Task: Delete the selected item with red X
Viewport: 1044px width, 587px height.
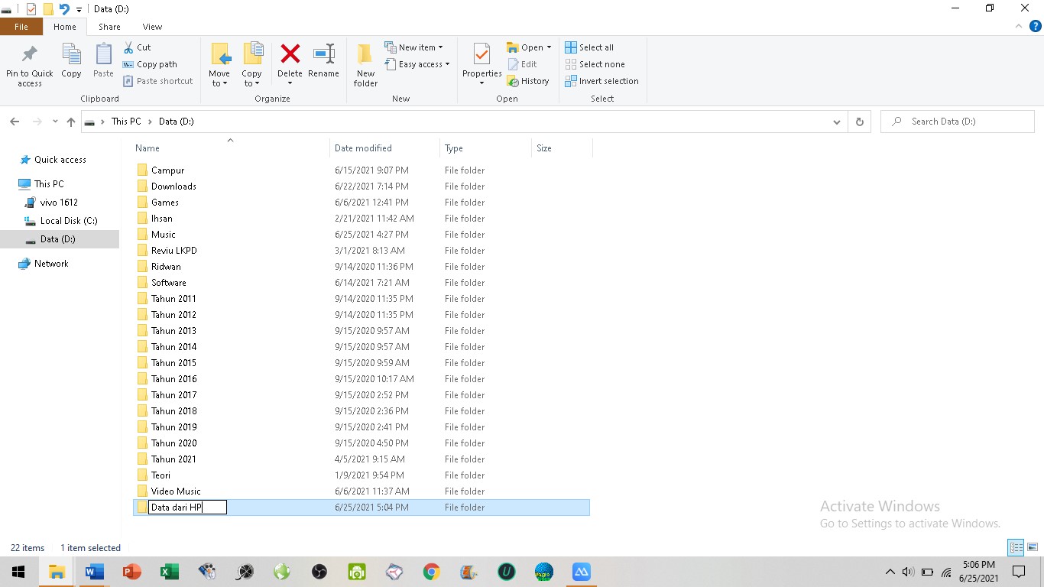Action: click(x=290, y=65)
